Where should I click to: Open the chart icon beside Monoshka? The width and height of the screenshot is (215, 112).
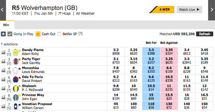pos(3,70)
